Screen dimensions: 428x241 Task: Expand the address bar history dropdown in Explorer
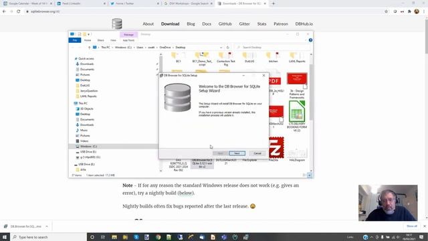tap(221, 48)
